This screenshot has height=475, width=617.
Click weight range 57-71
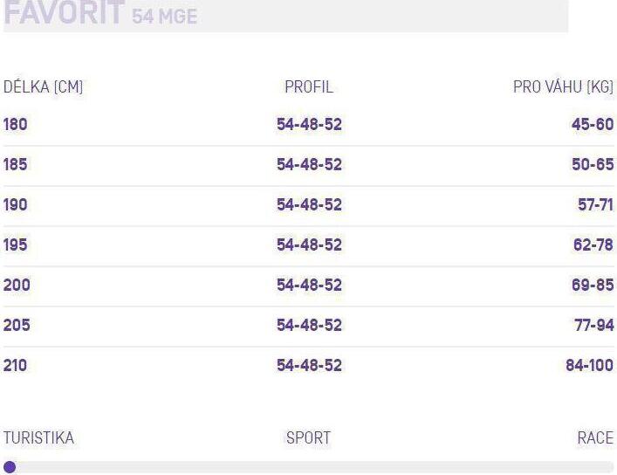(x=595, y=204)
